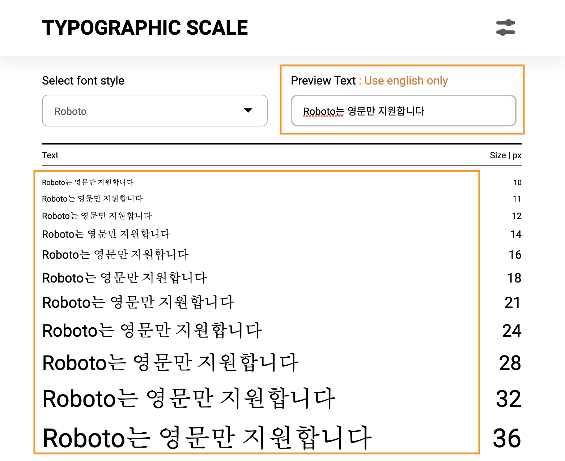The height and width of the screenshot is (461, 565).
Task: Click the 'Text' column header
Action: pyautogui.click(x=50, y=155)
